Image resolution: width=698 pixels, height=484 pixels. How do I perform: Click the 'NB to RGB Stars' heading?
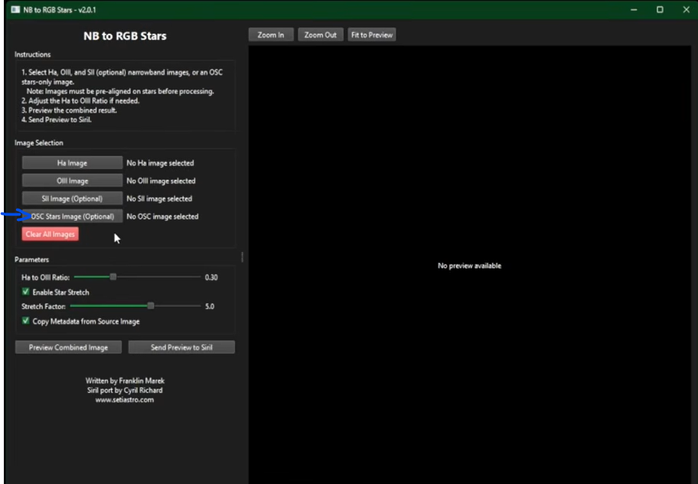tap(125, 36)
